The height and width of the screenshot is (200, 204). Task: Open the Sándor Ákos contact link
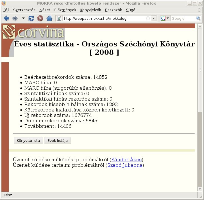[x=127, y=160]
